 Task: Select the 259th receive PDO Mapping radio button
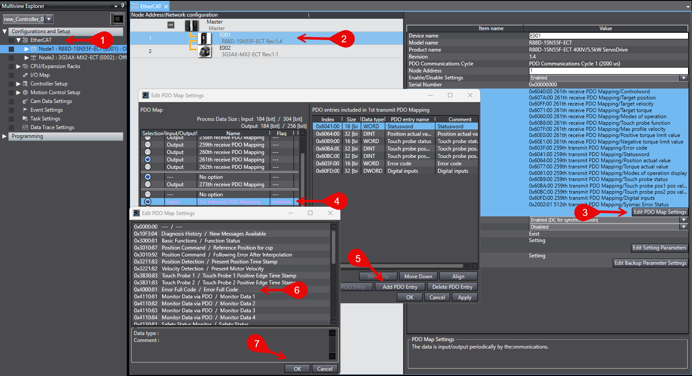pyautogui.click(x=148, y=144)
